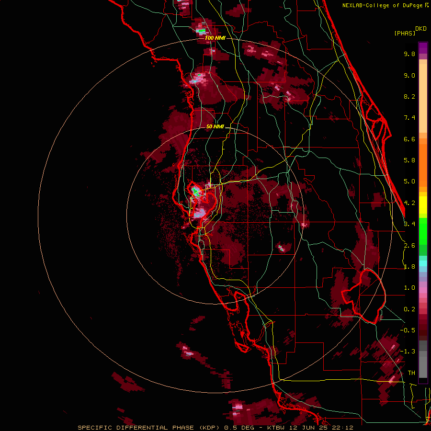This screenshot has width=431, height=431.
Task: Click the 7.4 value on the color scale
Action: [x=409, y=118]
